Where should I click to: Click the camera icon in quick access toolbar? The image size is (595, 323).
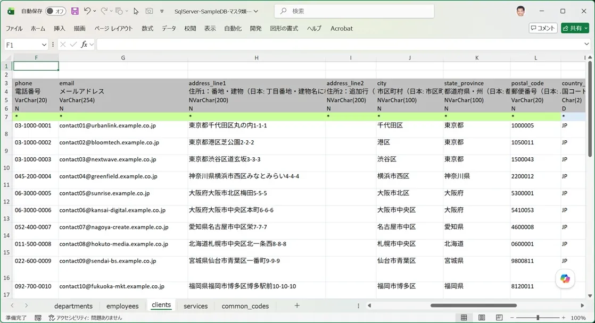point(149,11)
